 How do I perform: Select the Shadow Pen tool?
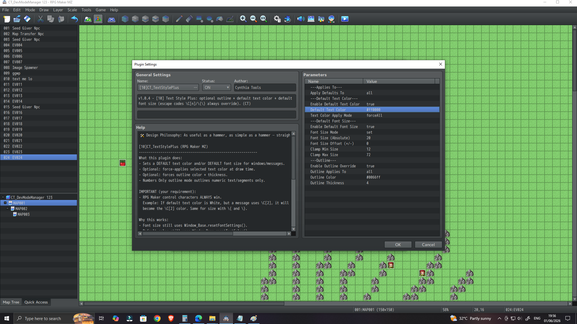point(230,19)
